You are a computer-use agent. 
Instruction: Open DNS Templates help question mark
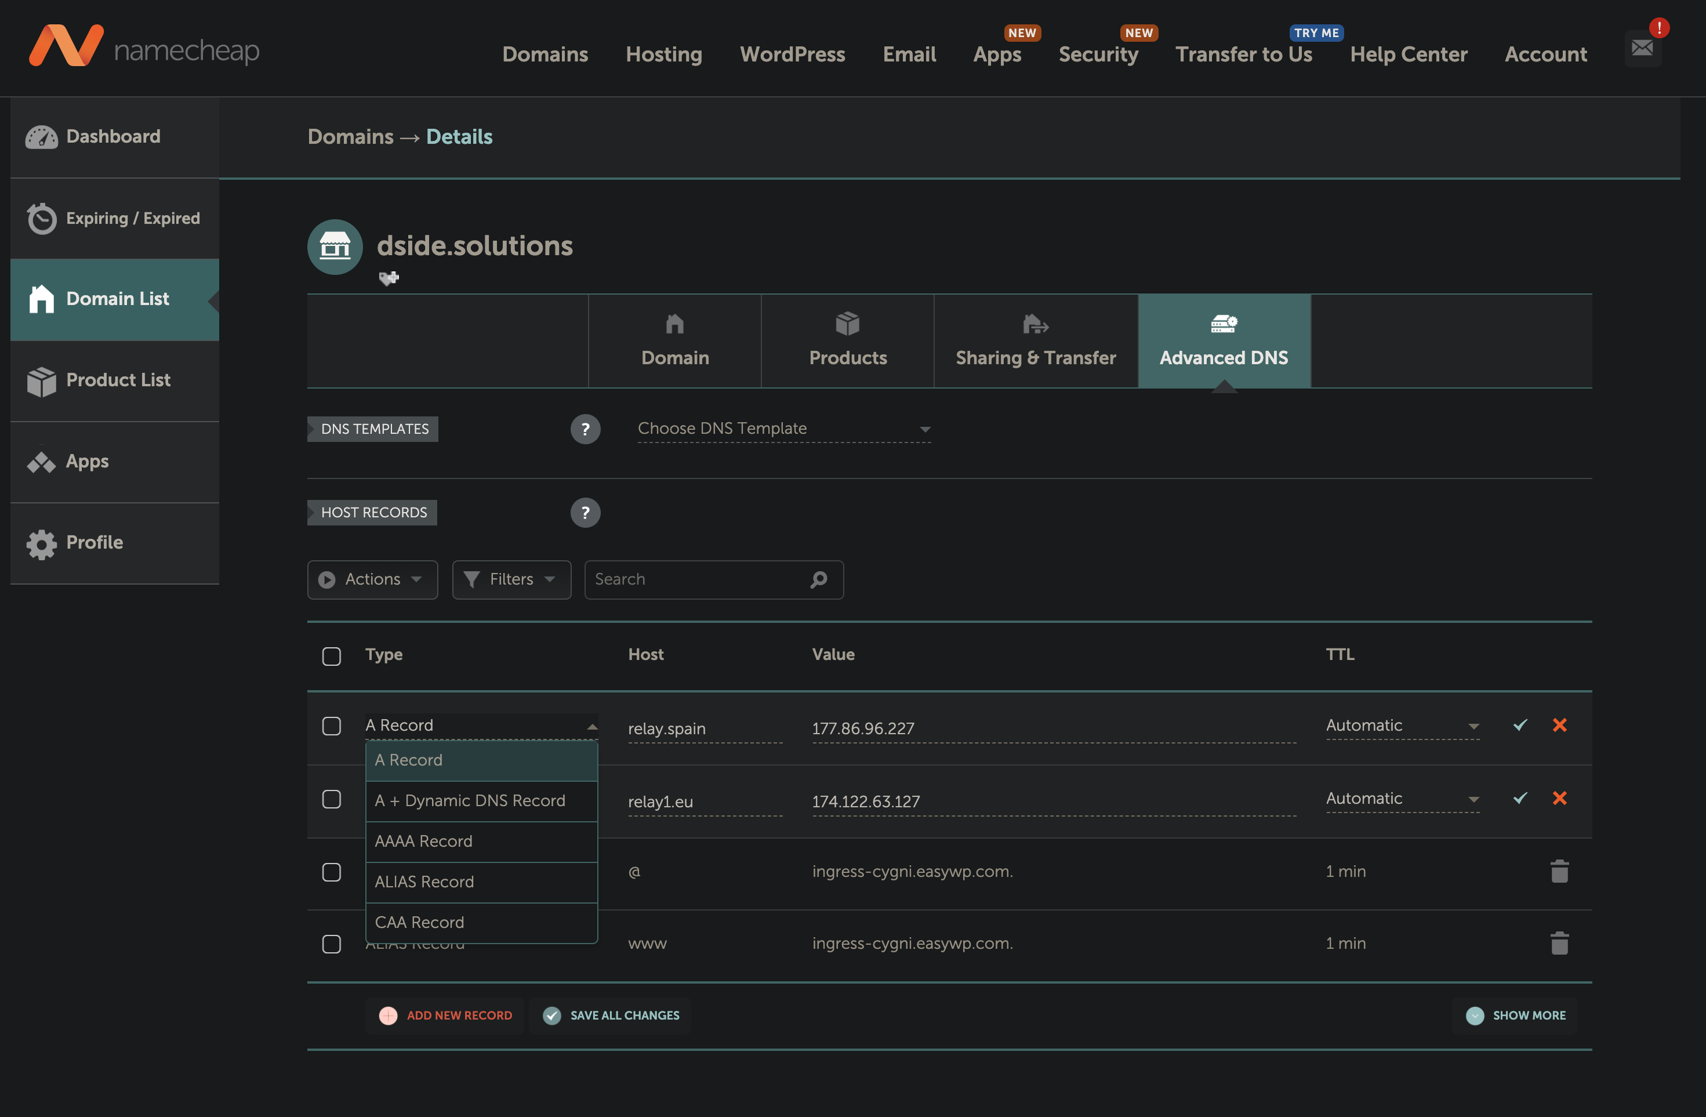(x=585, y=429)
